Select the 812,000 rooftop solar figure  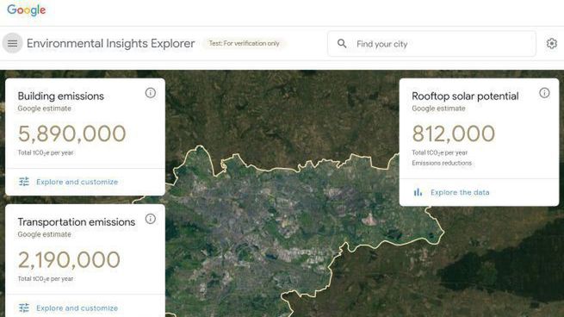(x=454, y=134)
